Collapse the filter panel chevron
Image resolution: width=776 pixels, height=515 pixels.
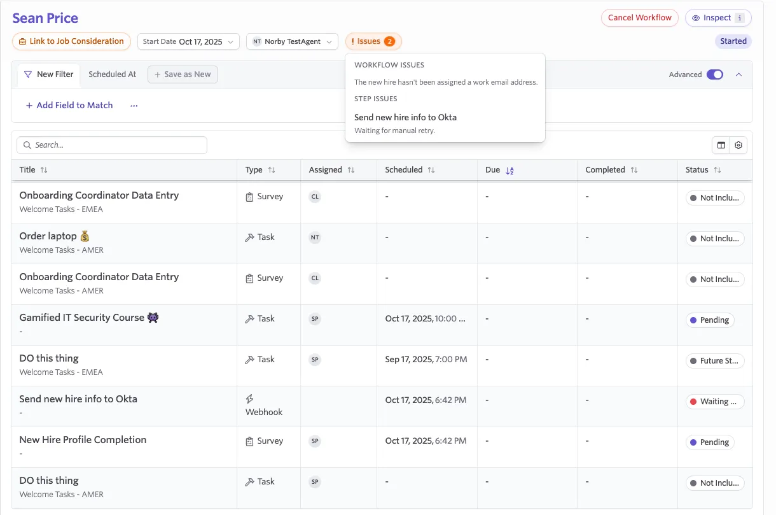point(738,74)
